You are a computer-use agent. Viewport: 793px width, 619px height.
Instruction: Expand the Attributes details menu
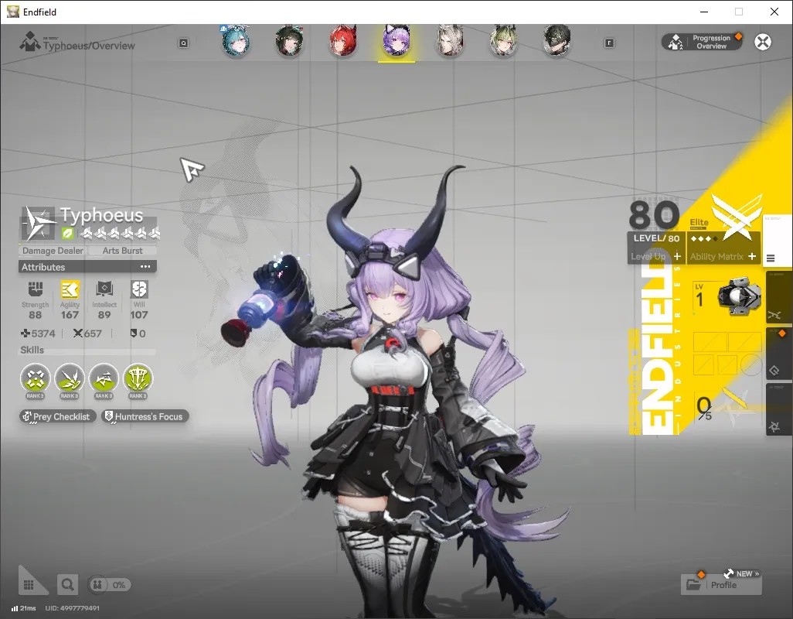[x=145, y=267]
